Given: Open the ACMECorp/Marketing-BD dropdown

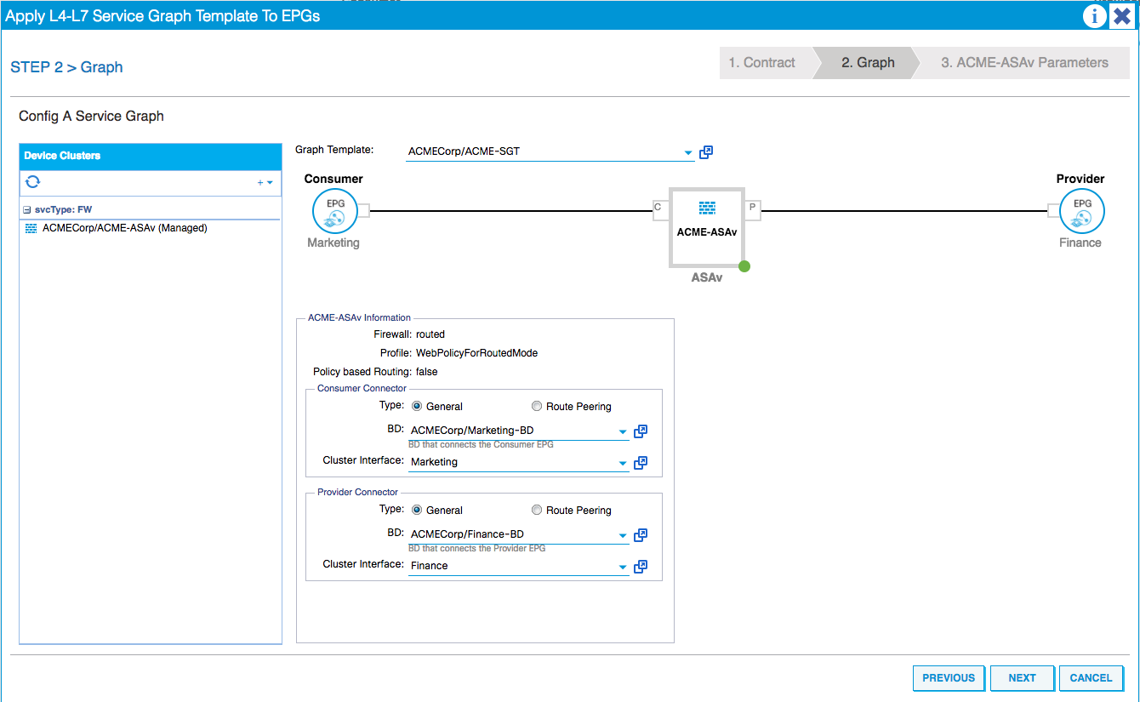Looking at the screenshot, I should [623, 431].
